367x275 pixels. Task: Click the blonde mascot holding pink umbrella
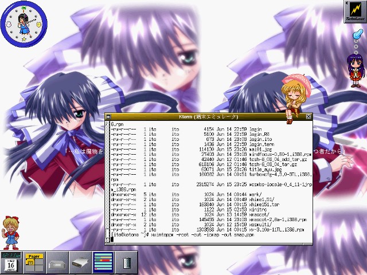click(x=296, y=98)
